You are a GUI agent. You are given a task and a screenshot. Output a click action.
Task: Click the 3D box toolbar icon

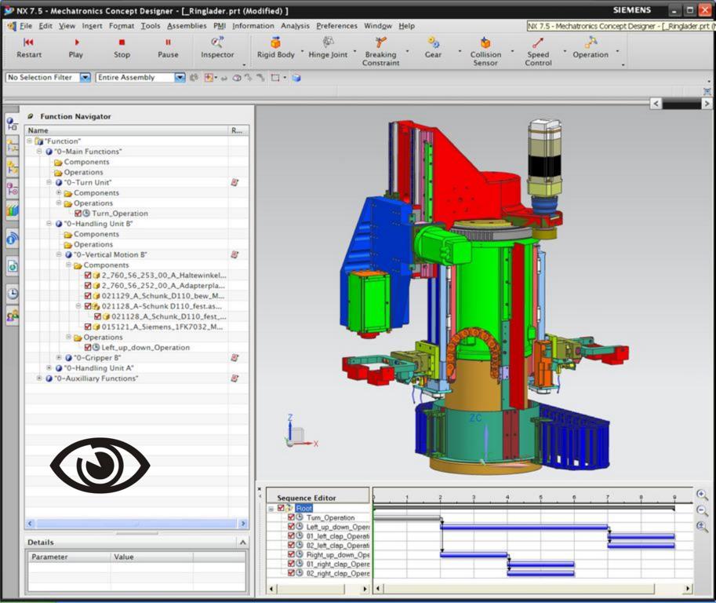click(296, 78)
